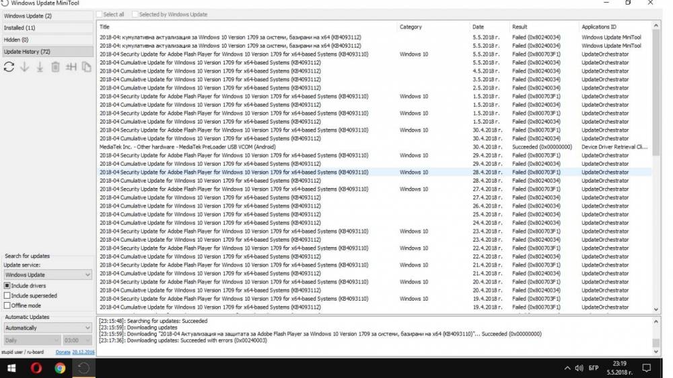Select Flash Player row dated 21.4.2018

374,265
